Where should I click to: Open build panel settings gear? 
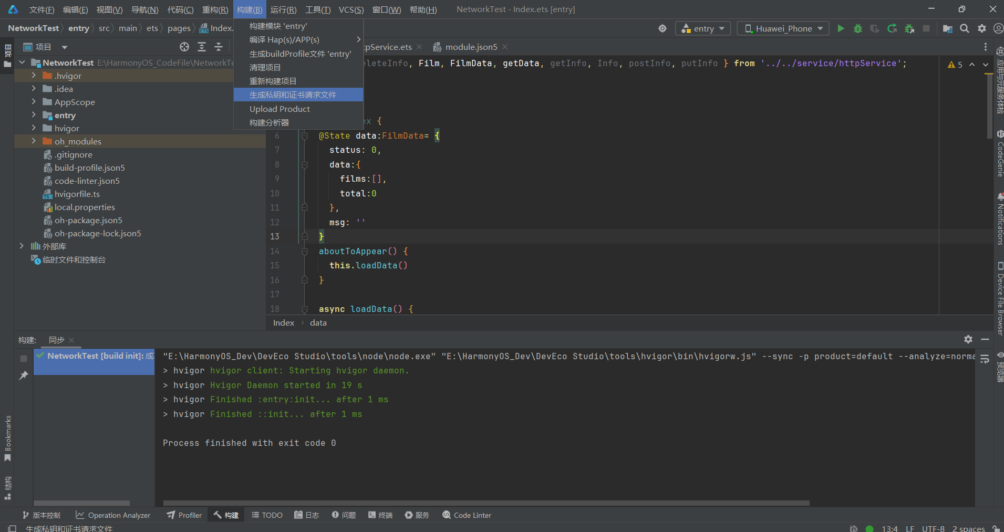point(968,339)
